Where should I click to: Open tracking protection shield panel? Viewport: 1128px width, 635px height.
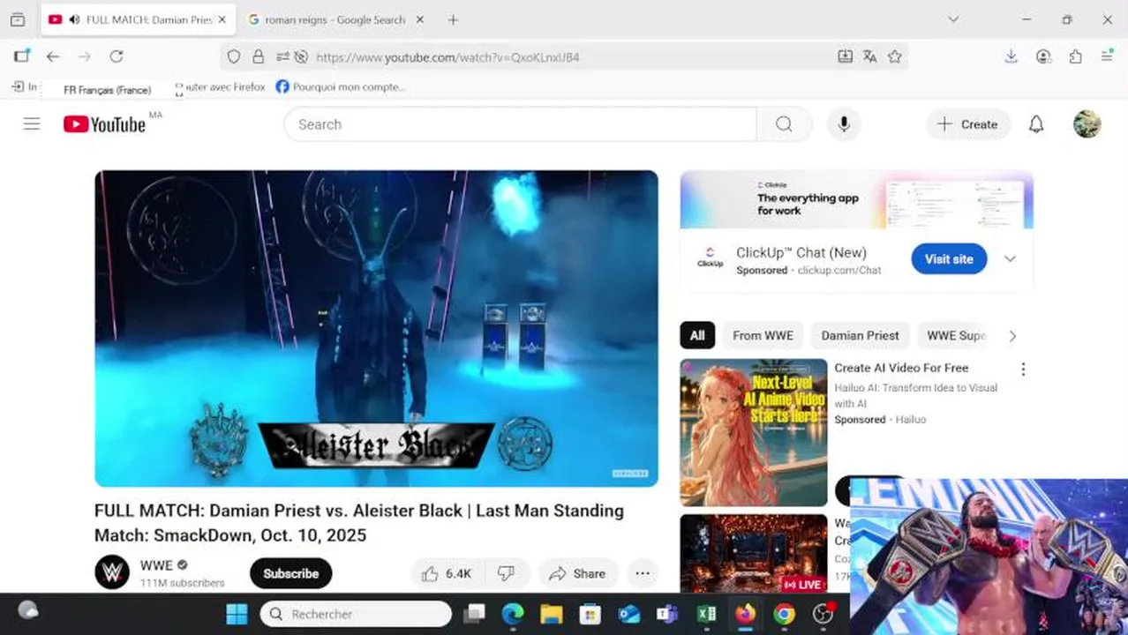point(233,56)
